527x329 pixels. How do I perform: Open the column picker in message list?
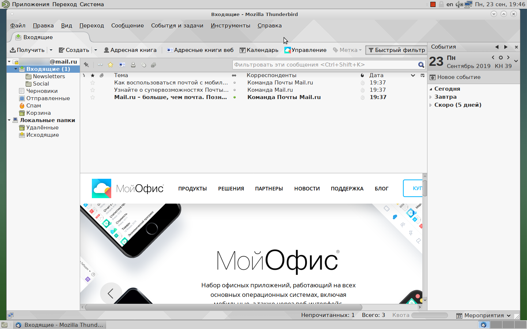[423, 75]
